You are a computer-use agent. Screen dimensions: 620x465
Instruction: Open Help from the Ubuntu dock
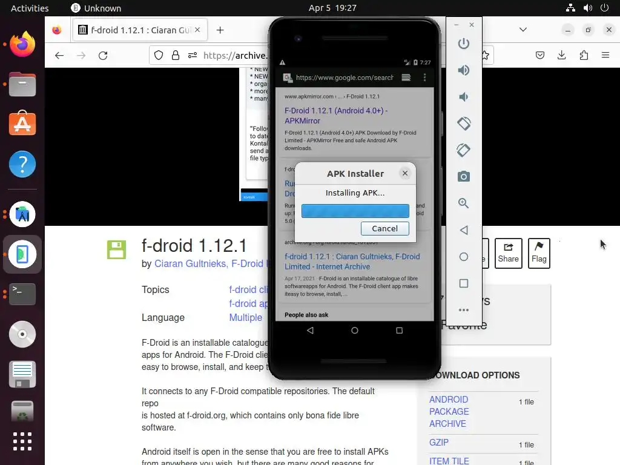coord(22,164)
